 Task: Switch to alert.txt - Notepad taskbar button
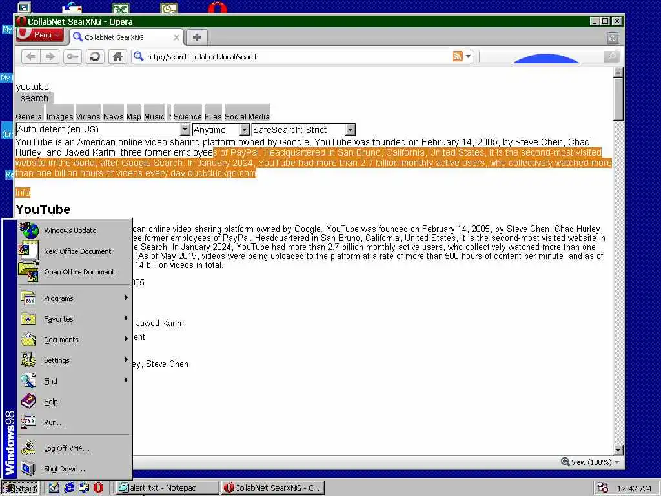[167, 488]
